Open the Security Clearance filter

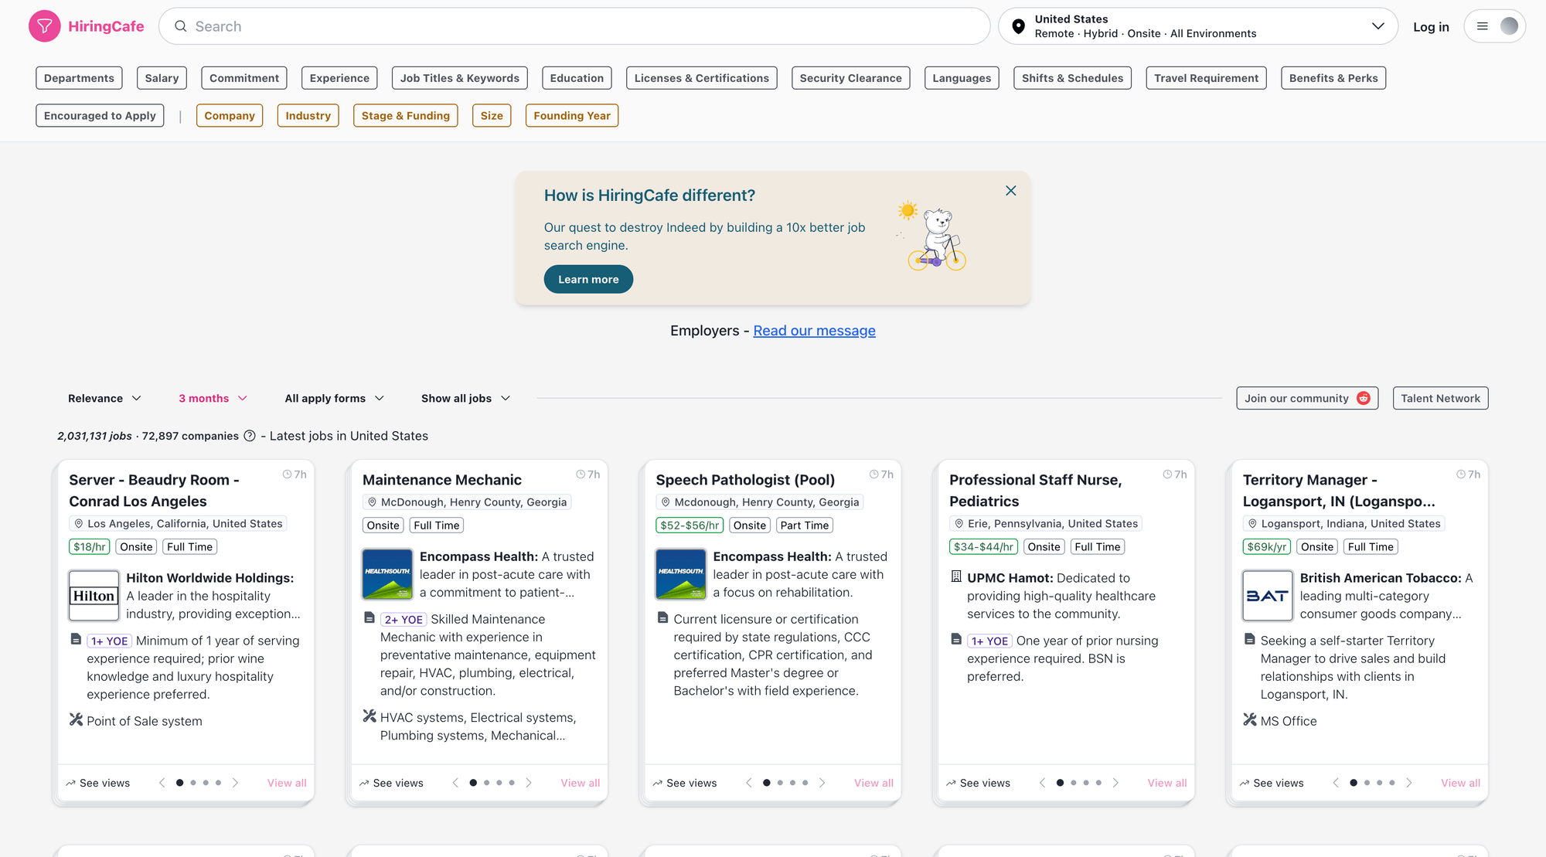[x=850, y=77]
